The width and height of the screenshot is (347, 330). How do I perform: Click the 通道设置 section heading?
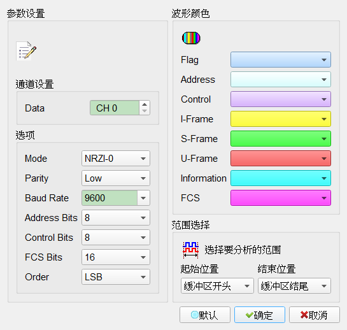34,84
